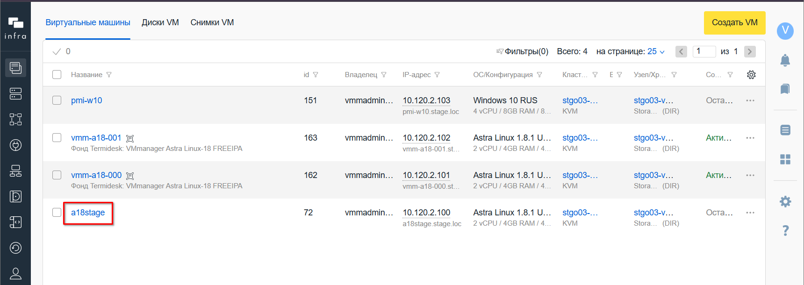This screenshot has height=285, width=804.
Task: Switch to the Диски VM tab
Action: tap(160, 22)
